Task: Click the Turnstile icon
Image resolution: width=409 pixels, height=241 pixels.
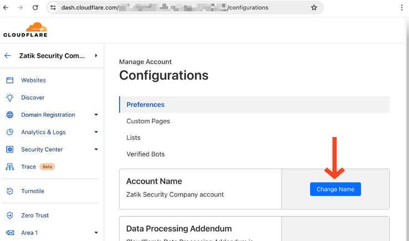Action: pos(9,191)
